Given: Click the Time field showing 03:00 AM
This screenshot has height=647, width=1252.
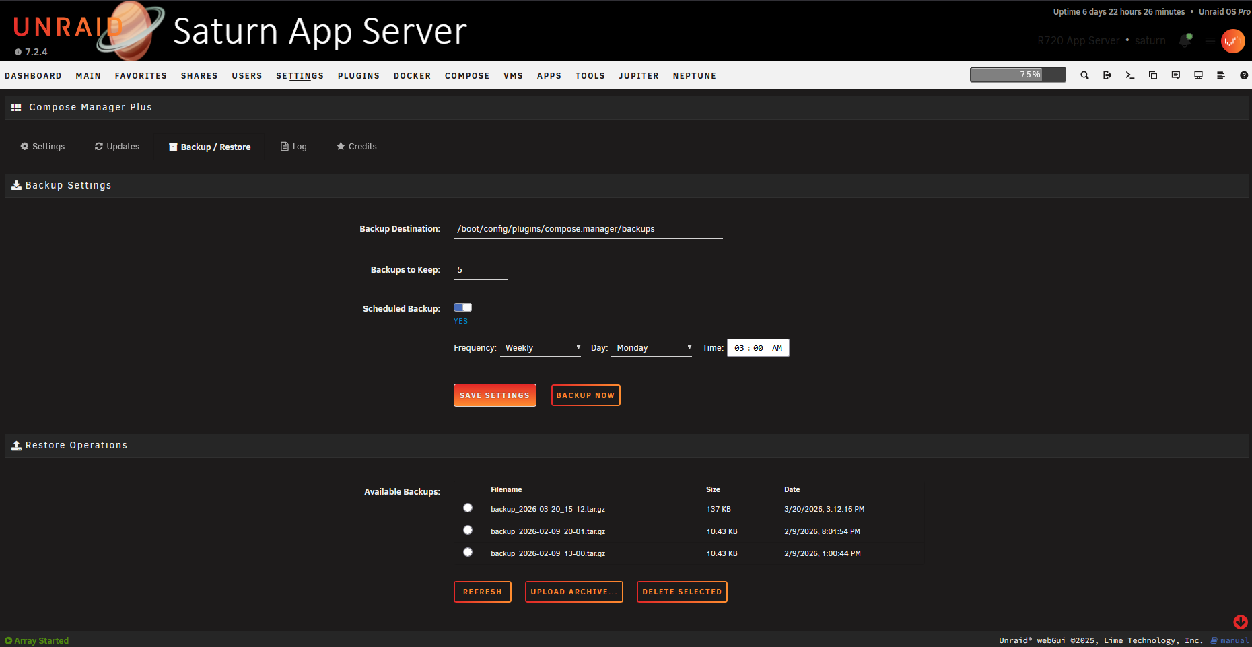Looking at the screenshot, I should 758,348.
